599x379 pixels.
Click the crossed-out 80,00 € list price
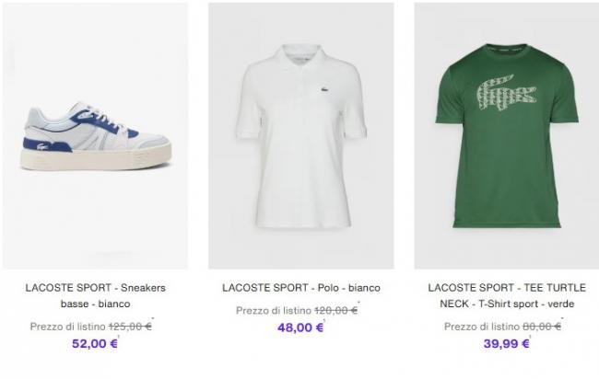click(x=542, y=327)
